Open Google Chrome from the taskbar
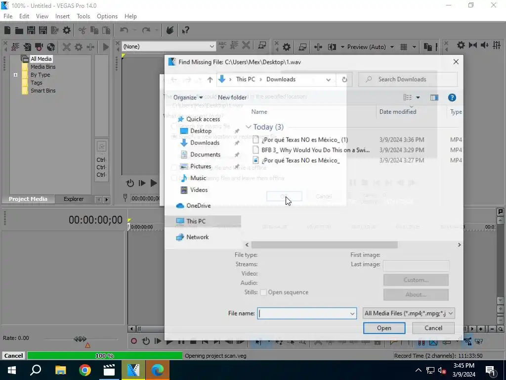The width and height of the screenshot is (506, 380). (x=85, y=370)
